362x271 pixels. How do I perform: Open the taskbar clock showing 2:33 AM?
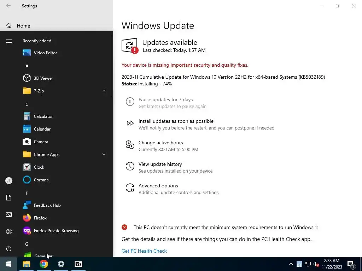[x=332, y=264]
